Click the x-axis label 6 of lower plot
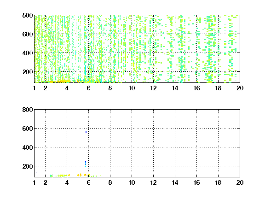Viewport: 265px width, 199px height. [88, 182]
